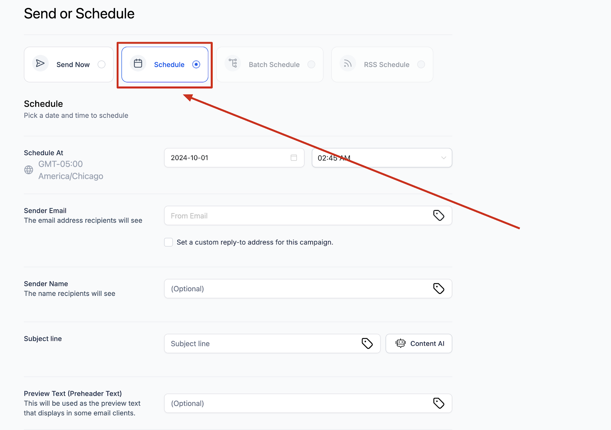The width and height of the screenshot is (611, 430).
Task: Click the RSS feed icon
Action: (x=348, y=63)
